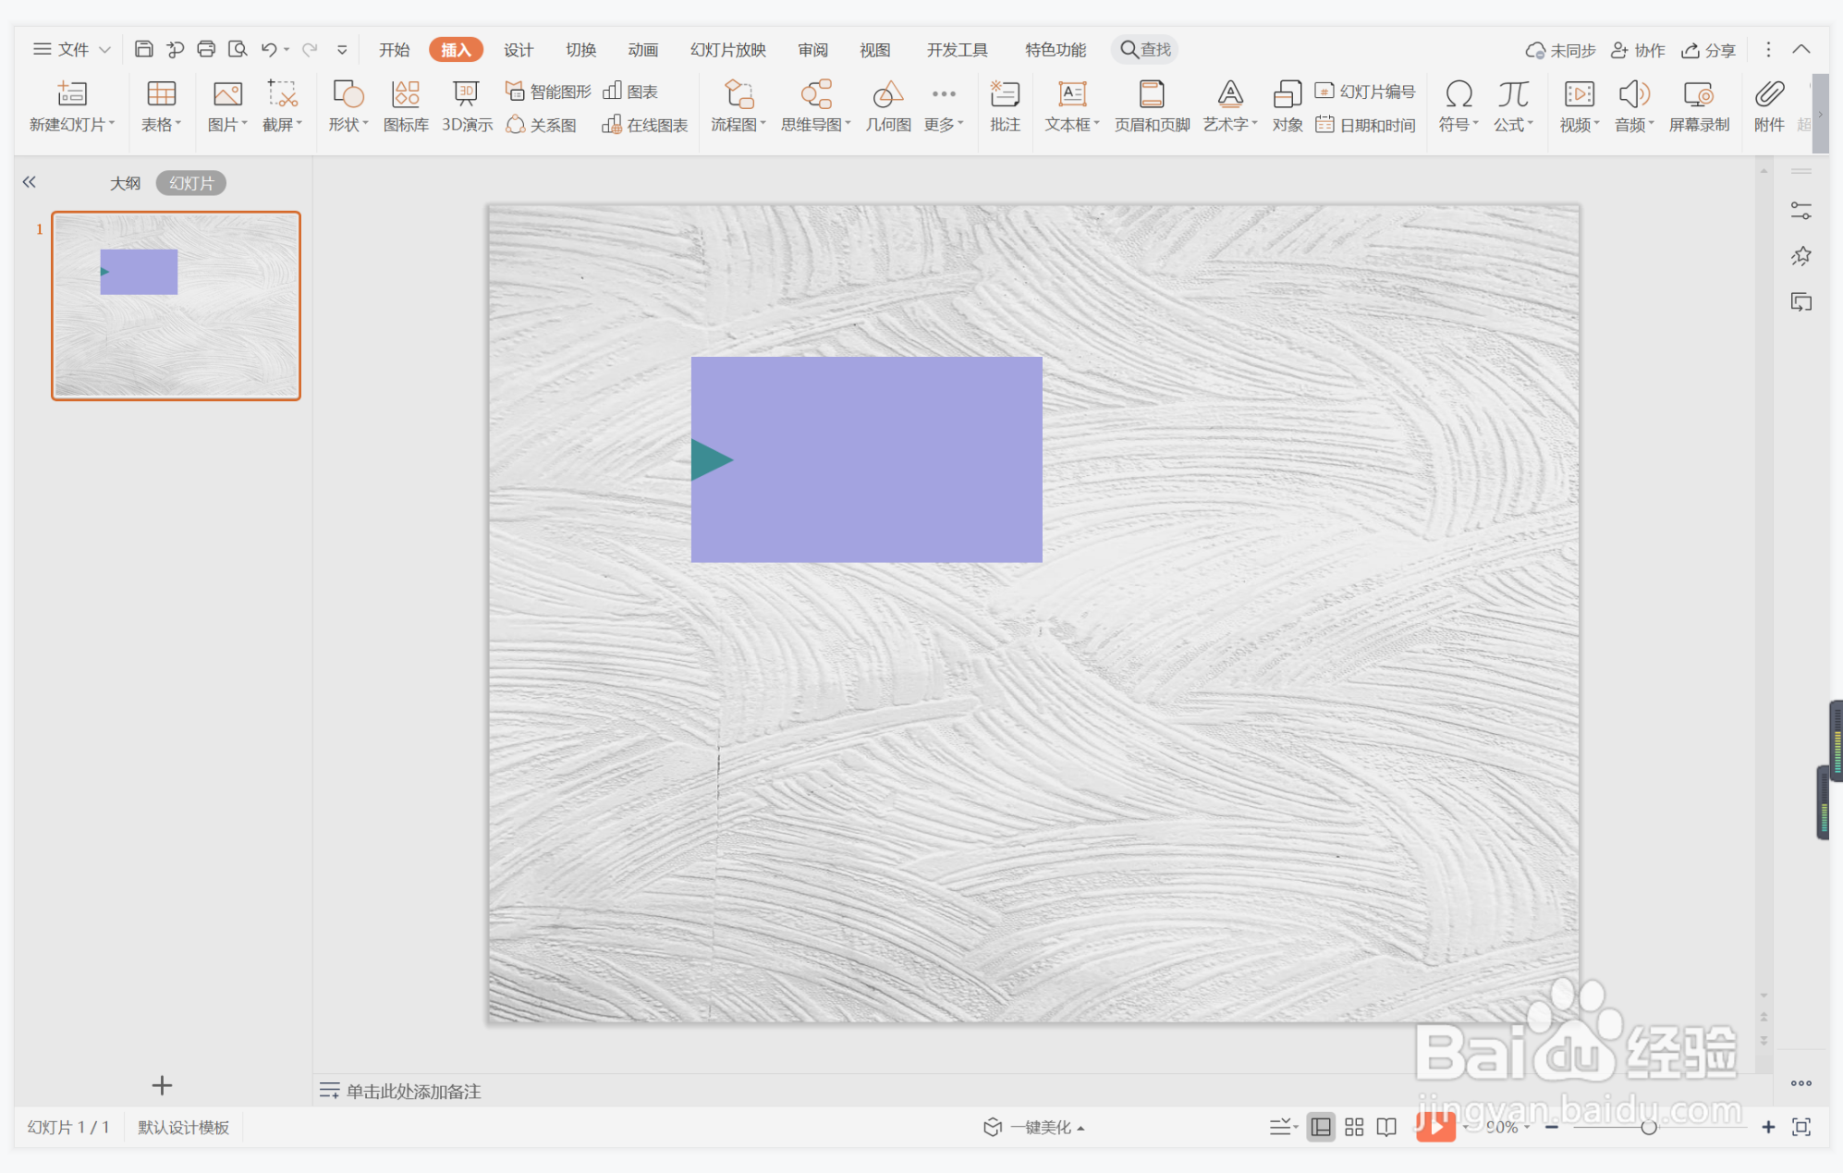Click the 未同步 sync button
The width and height of the screenshot is (1843, 1173).
coord(1560,50)
